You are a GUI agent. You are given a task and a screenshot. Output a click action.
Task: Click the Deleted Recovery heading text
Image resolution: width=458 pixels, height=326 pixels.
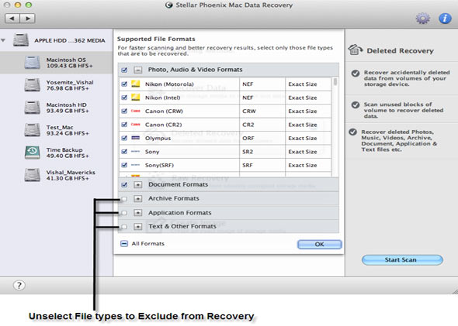pos(400,50)
